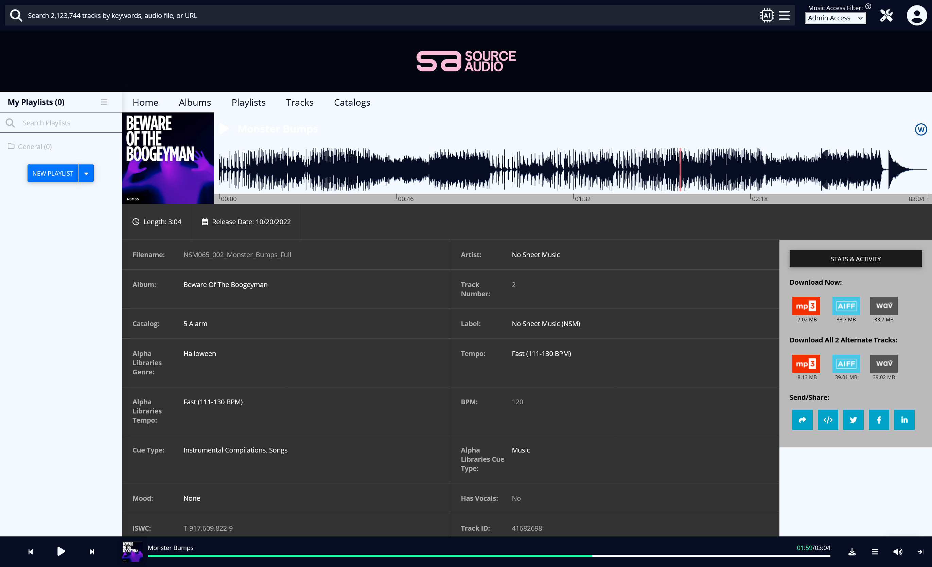Open the admin tools wrench icon
The width and height of the screenshot is (932, 567).
pos(886,16)
